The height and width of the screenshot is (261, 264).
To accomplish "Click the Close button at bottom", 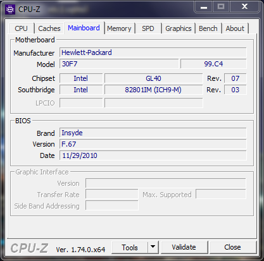I will point(232,247).
